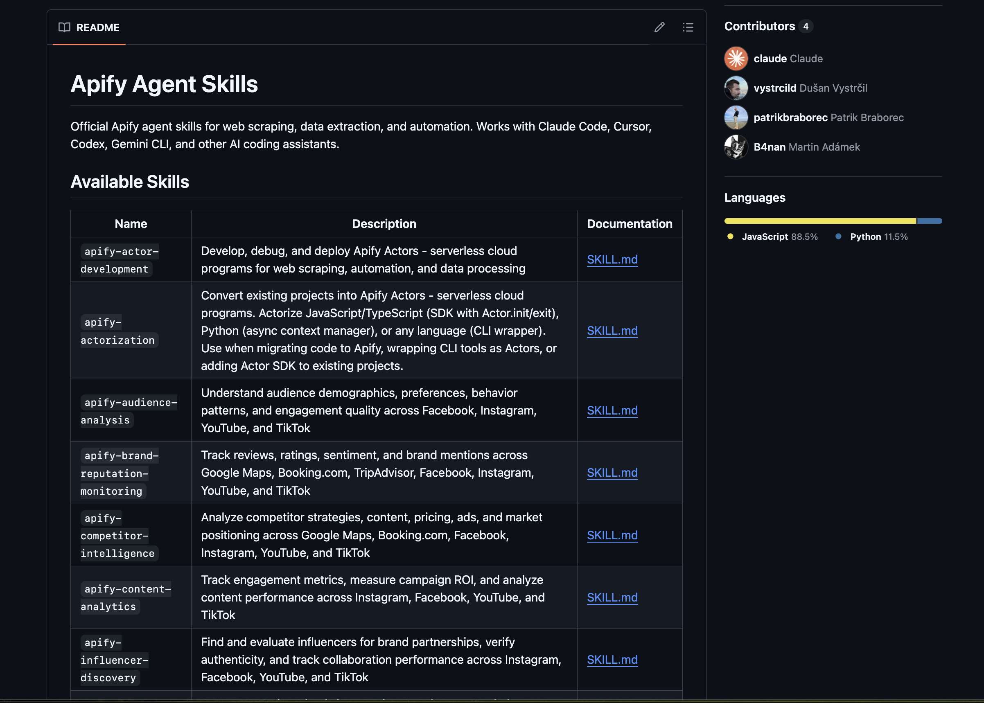Open claude contributor avatar
The width and height of the screenshot is (984, 703).
tap(736, 58)
